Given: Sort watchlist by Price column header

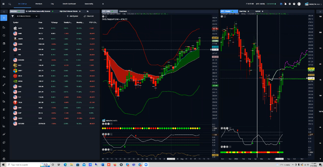Looking at the screenshot, I should click(40, 22).
